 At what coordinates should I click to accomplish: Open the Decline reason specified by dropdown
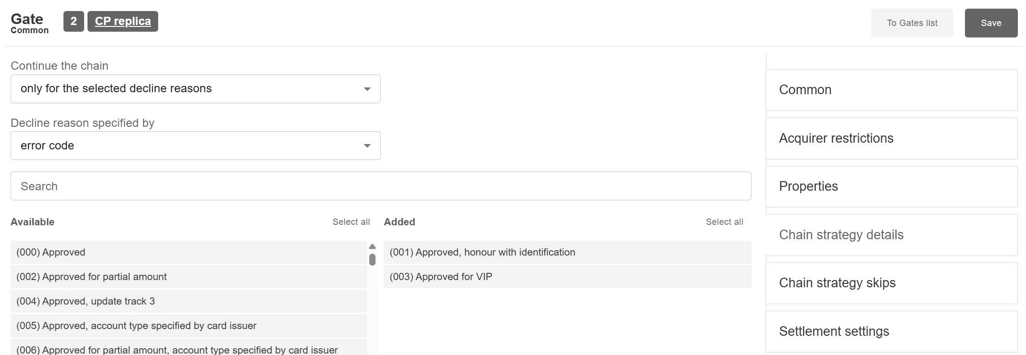[195, 146]
